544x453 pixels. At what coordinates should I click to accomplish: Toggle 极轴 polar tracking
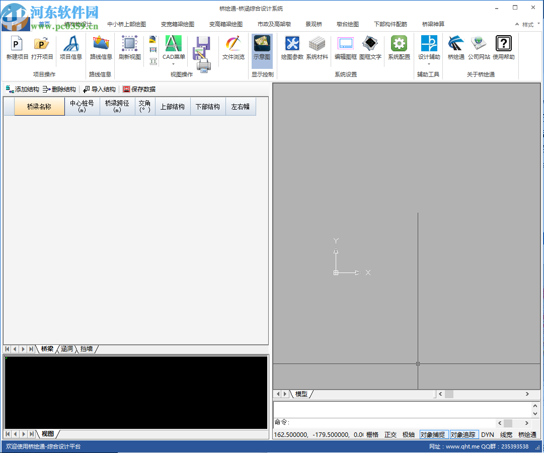(x=408, y=434)
